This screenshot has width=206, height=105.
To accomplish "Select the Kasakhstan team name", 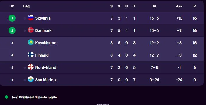I will (46, 43).
